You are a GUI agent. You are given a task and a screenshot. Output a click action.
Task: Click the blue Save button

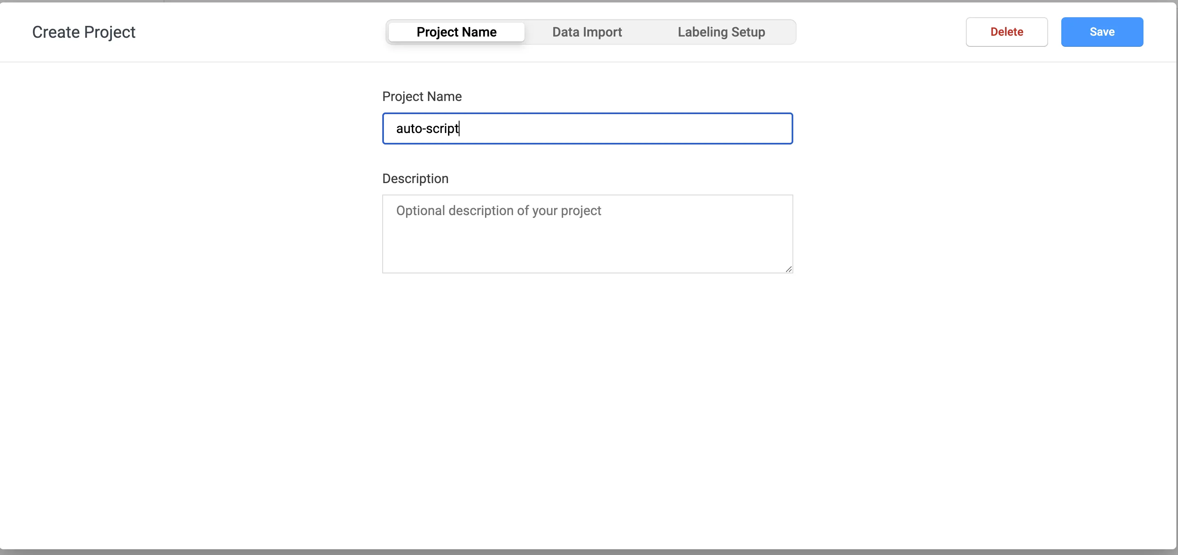1102,32
